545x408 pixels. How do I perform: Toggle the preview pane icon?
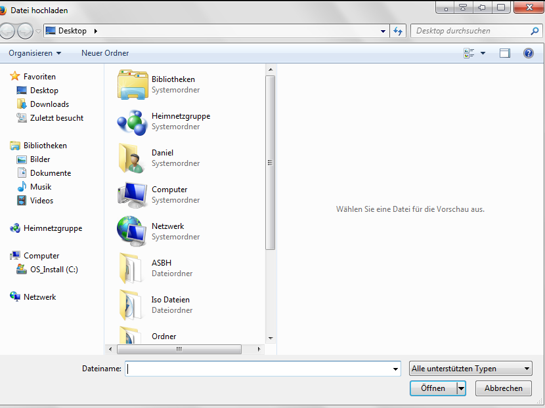pos(504,53)
